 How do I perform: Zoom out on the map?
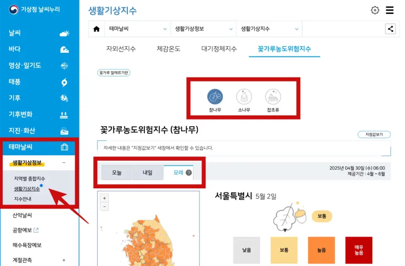pos(104,207)
